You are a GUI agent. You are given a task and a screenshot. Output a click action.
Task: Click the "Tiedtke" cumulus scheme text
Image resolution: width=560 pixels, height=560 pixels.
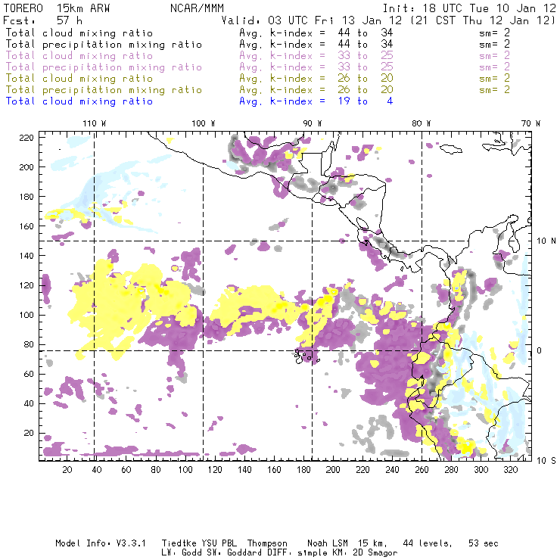[179, 543]
